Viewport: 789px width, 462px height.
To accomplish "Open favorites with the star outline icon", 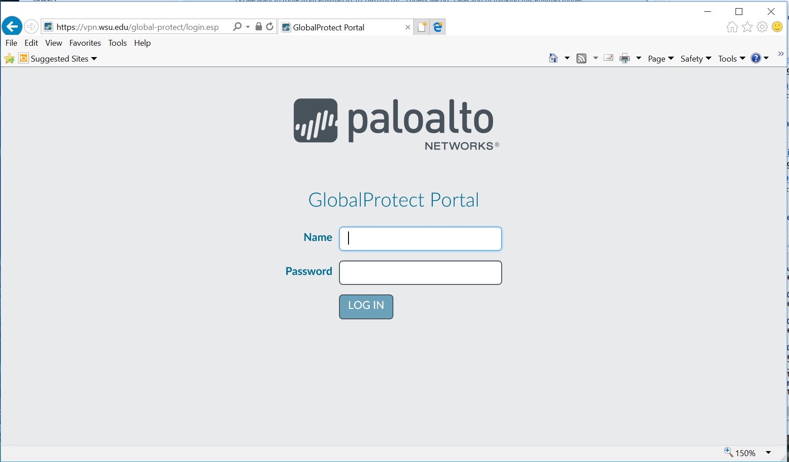I will 747,27.
